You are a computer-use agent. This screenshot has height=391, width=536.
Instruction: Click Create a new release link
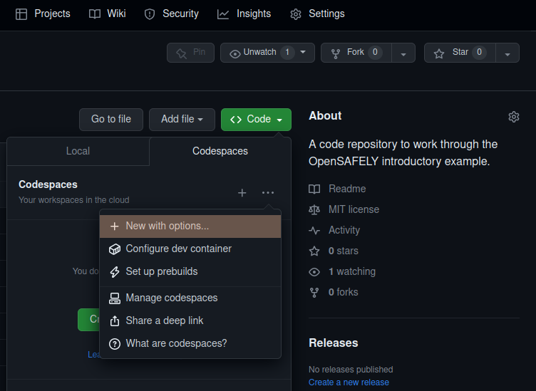pyautogui.click(x=349, y=382)
